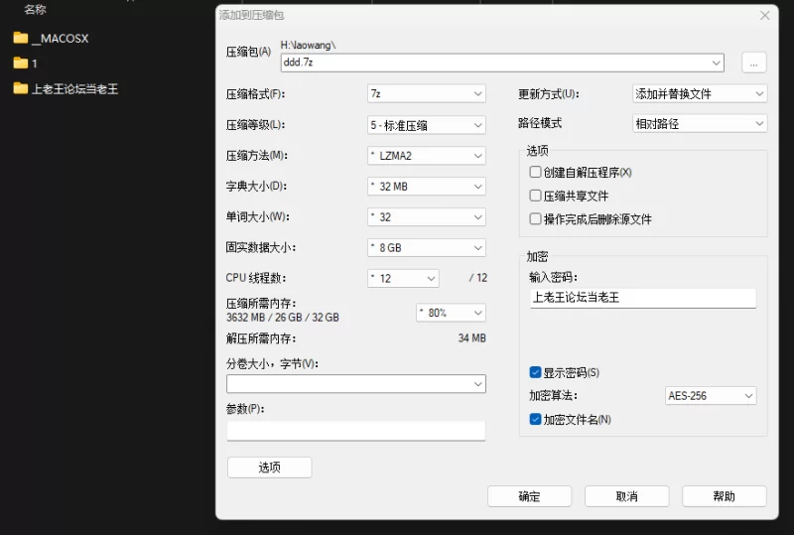Screen dimensions: 794x535
Task: Enable 创建自解压程序 checkbox
Action: pos(536,173)
